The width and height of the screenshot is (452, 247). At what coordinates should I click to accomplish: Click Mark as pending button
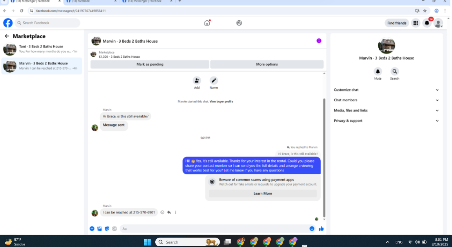tap(150, 64)
